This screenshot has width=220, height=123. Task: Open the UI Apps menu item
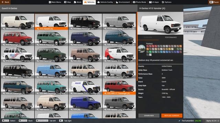[x=154, y=2]
